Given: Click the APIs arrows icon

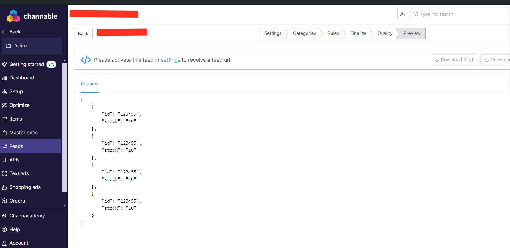Looking at the screenshot, I should [4, 160].
